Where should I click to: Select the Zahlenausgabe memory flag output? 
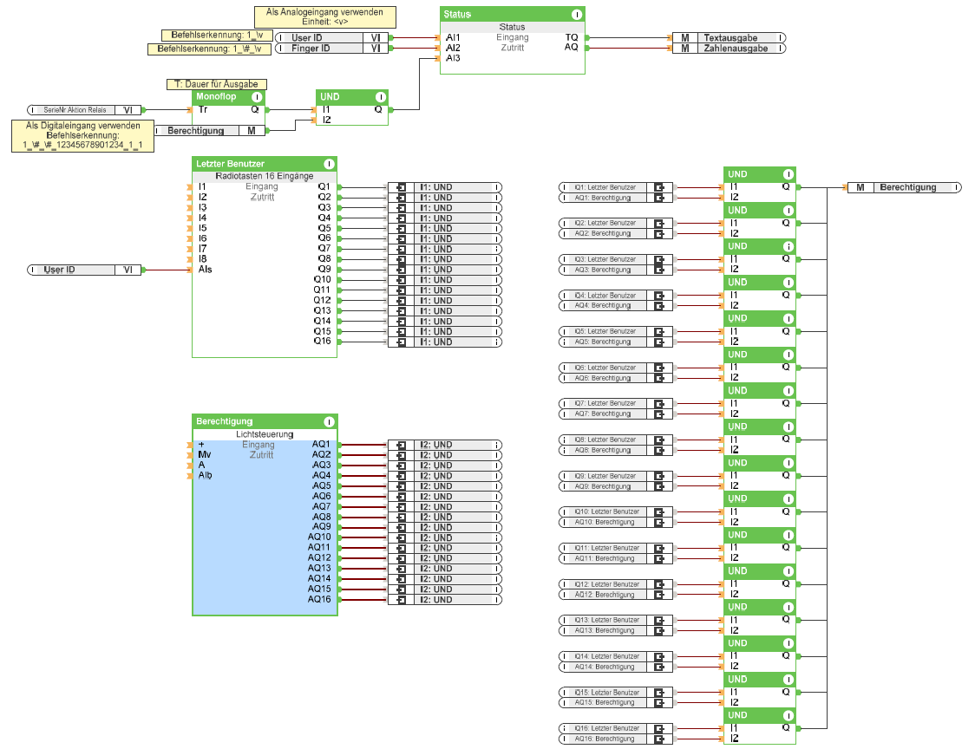click(729, 49)
